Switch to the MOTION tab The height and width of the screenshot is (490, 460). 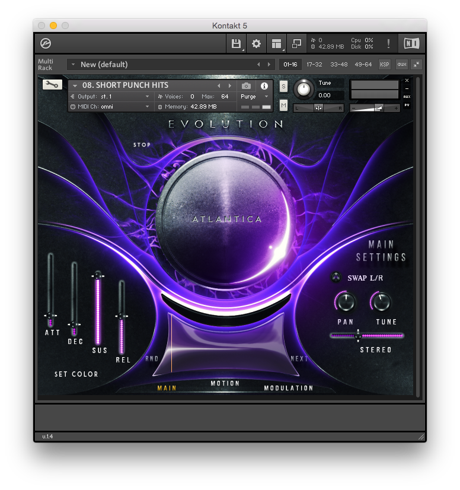pos(225,384)
